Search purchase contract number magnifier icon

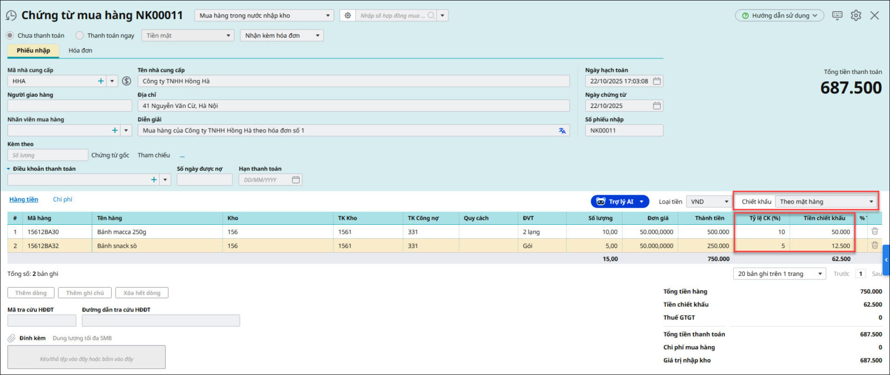pos(431,16)
